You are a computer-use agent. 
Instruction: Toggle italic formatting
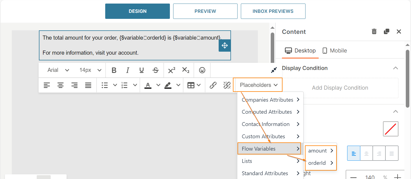(127, 70)
